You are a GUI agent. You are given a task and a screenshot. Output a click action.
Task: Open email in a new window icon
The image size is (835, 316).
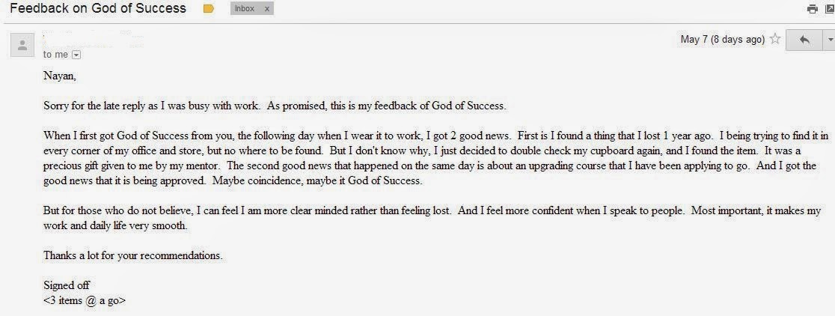830,8
